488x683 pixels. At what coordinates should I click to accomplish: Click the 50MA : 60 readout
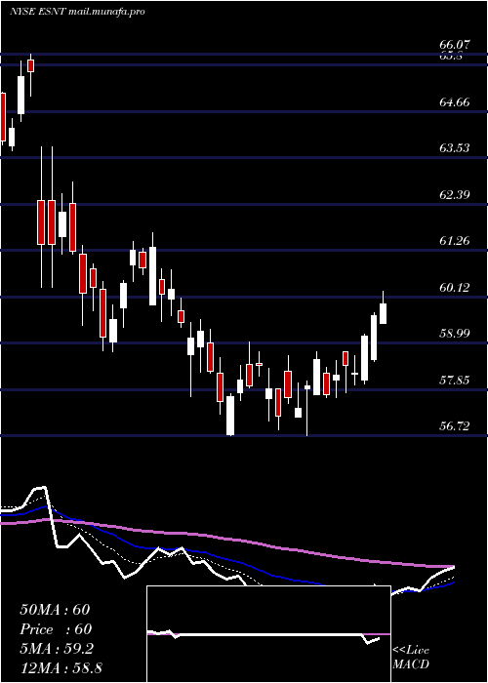[55, 610]
